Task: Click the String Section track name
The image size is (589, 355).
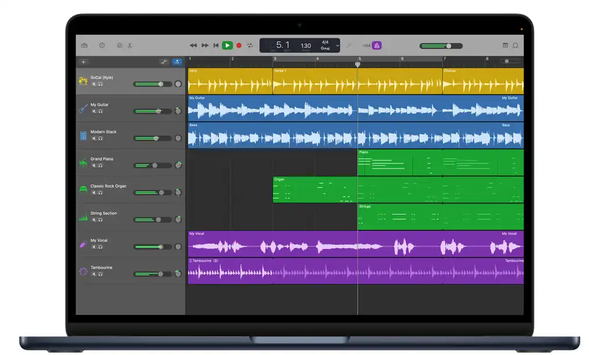Action: [103, 213]
